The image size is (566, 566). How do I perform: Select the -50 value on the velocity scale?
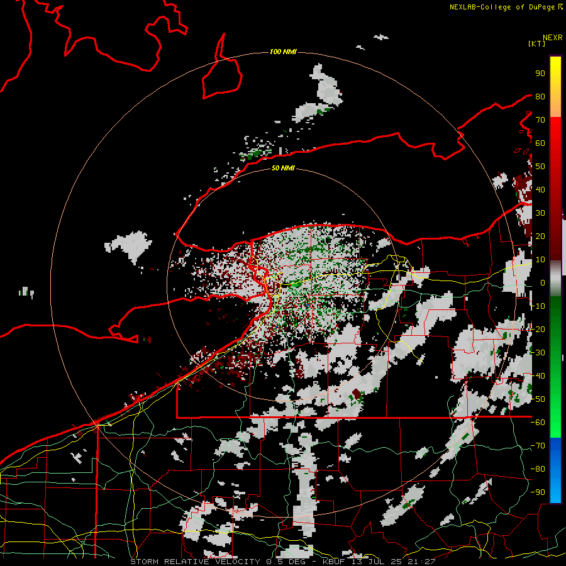[x=538, y=399]
